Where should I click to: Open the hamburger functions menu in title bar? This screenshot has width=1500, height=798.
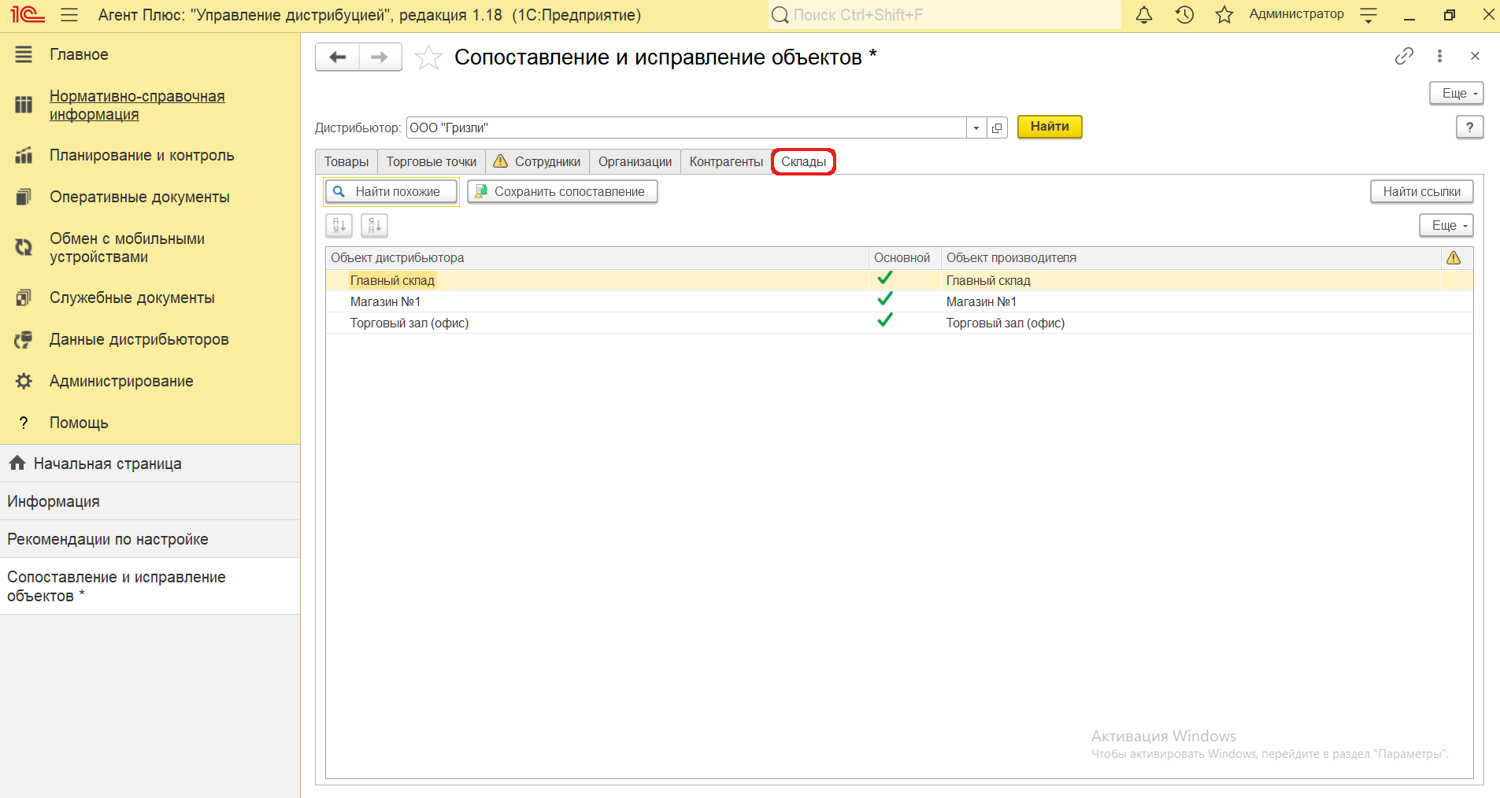point(69,15)
